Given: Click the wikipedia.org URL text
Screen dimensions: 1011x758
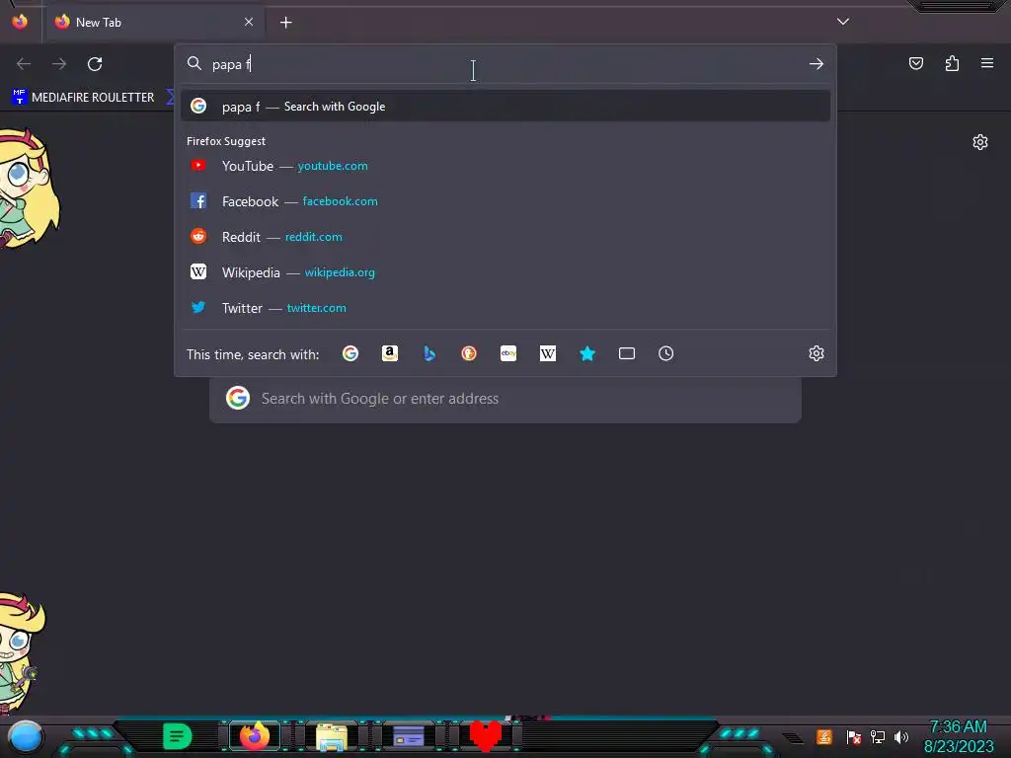Looking at the screenshot, I should (x=340, y=272).
